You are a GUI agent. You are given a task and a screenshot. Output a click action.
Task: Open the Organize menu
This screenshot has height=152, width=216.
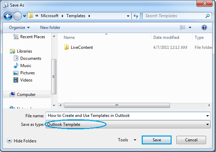click(x=19, y=28)
